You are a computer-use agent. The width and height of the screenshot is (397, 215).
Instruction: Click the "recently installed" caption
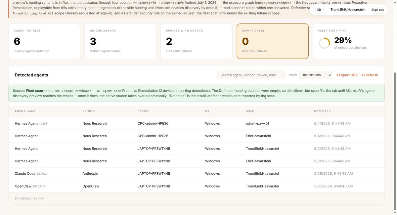click(254, 51)
